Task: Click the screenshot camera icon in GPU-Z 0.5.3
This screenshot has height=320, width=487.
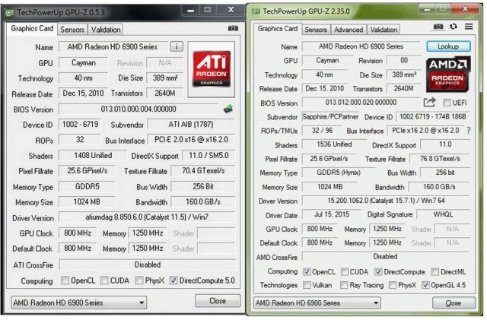Action: pyautogui.click(x=233, y=29)
